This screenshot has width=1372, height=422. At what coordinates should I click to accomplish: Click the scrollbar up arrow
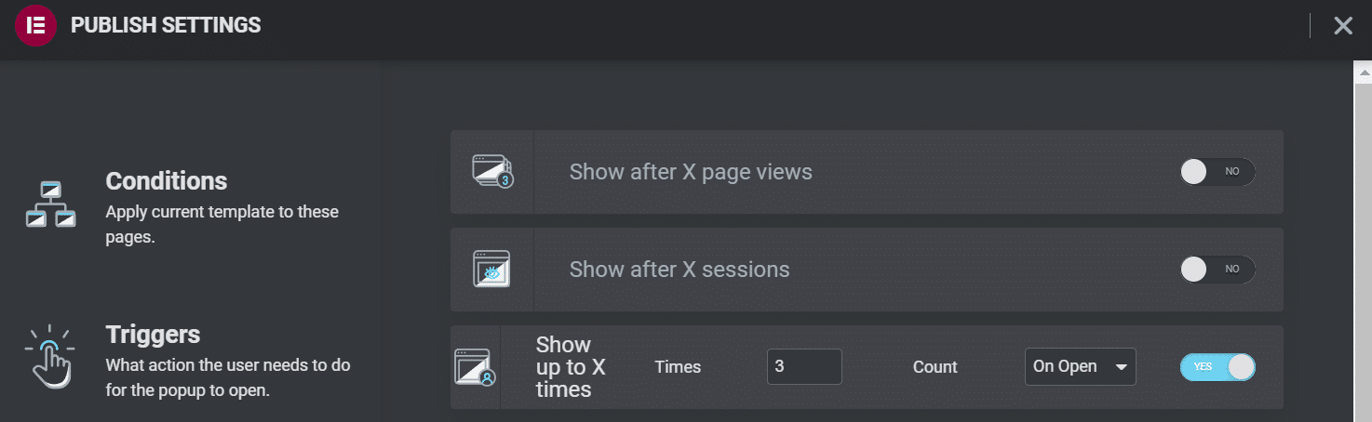pyautogui.click(x=1363, y=71)
